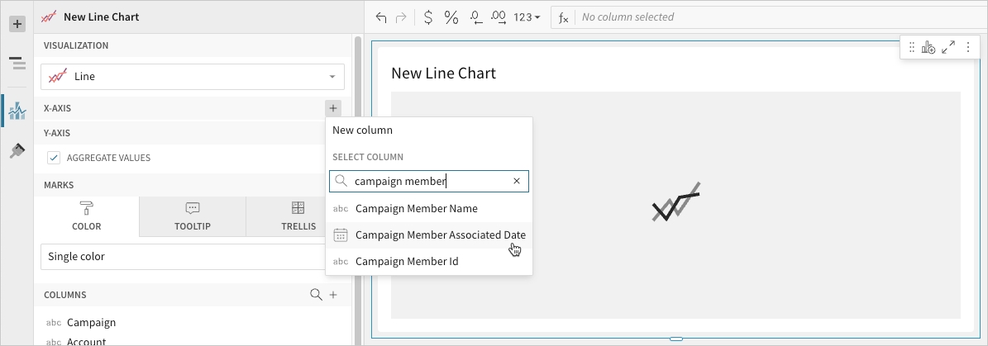Open the 123 number format dropdown

click(527, 17)
